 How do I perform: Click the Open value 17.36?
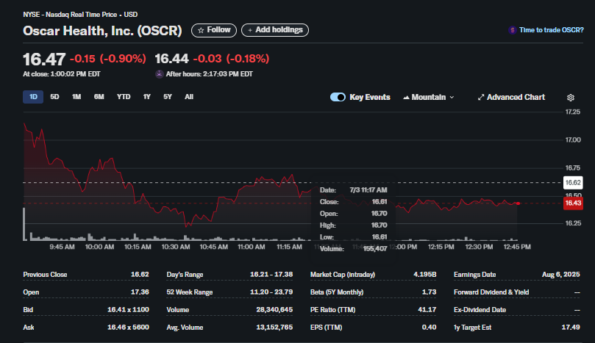[140, 292]
